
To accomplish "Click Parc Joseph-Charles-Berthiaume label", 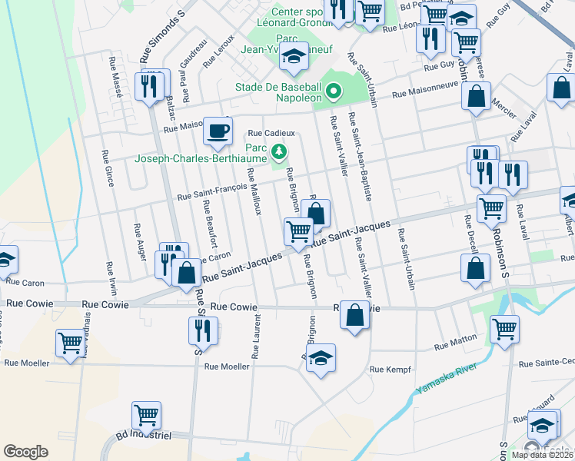I will click(x=201, y=153).
